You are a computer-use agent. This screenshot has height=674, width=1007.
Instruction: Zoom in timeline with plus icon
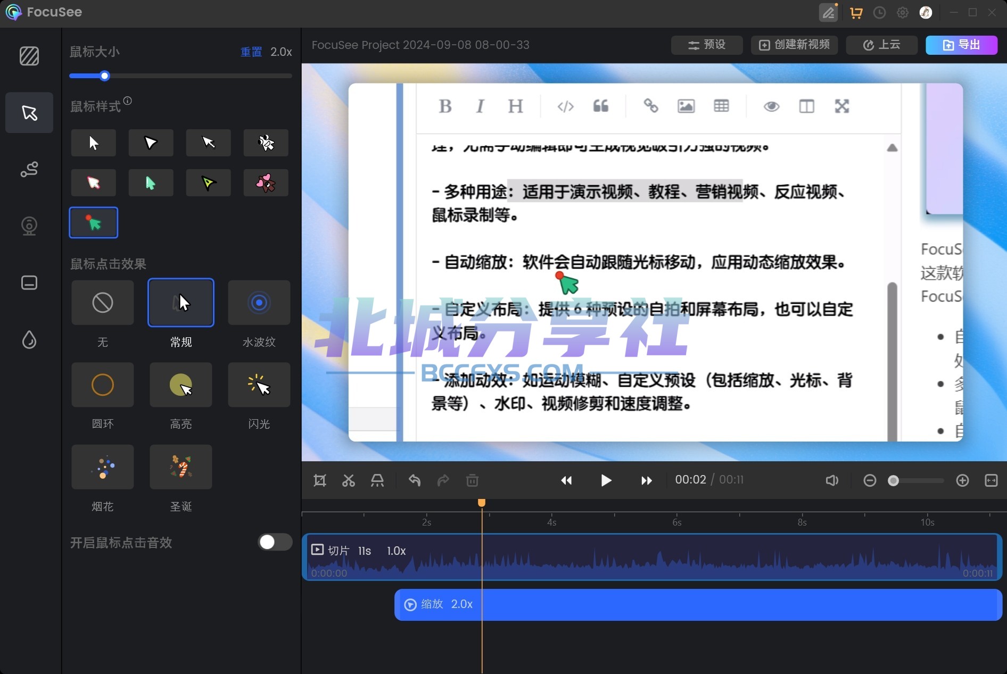(x=962, y=481)
